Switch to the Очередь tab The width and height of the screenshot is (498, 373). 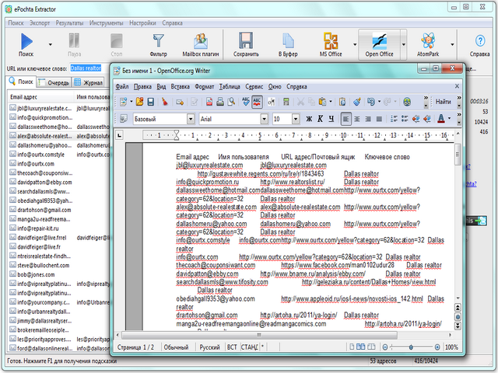tap(54, 82)
